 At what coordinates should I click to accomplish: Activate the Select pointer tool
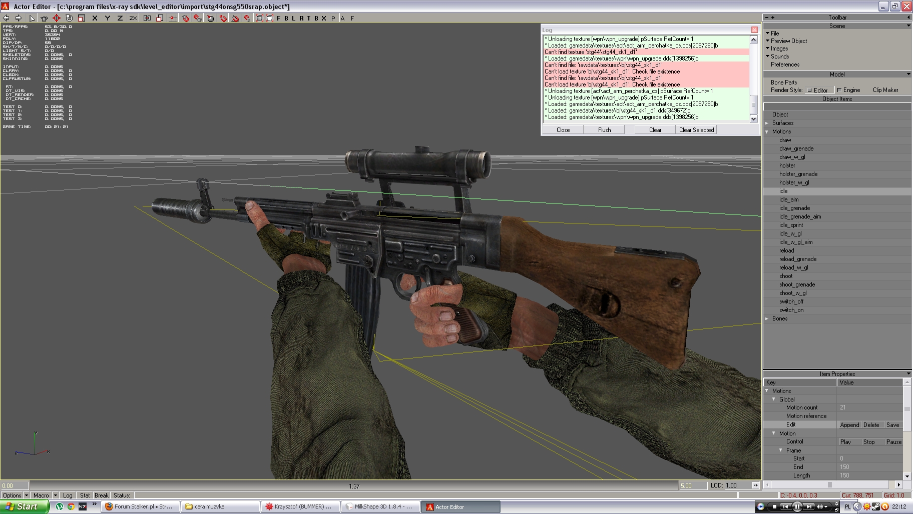point(32,18)
